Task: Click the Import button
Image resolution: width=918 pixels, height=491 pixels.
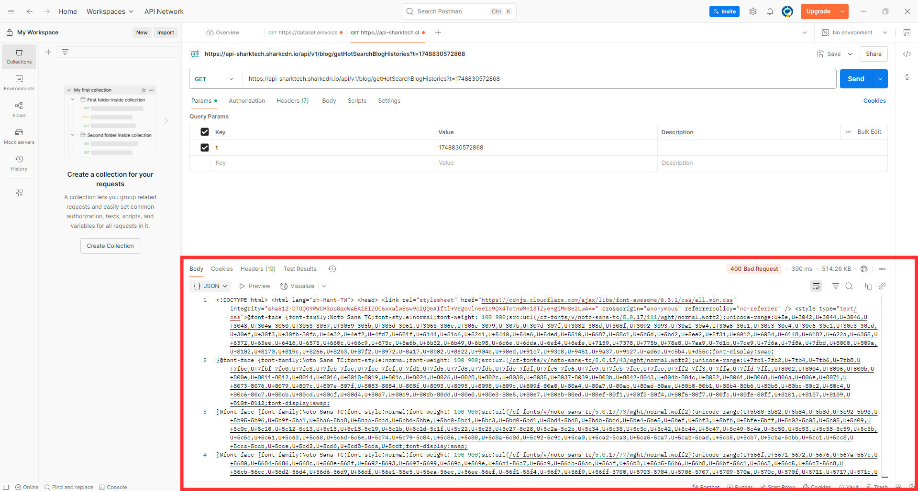Action: (x=166, y=32)
